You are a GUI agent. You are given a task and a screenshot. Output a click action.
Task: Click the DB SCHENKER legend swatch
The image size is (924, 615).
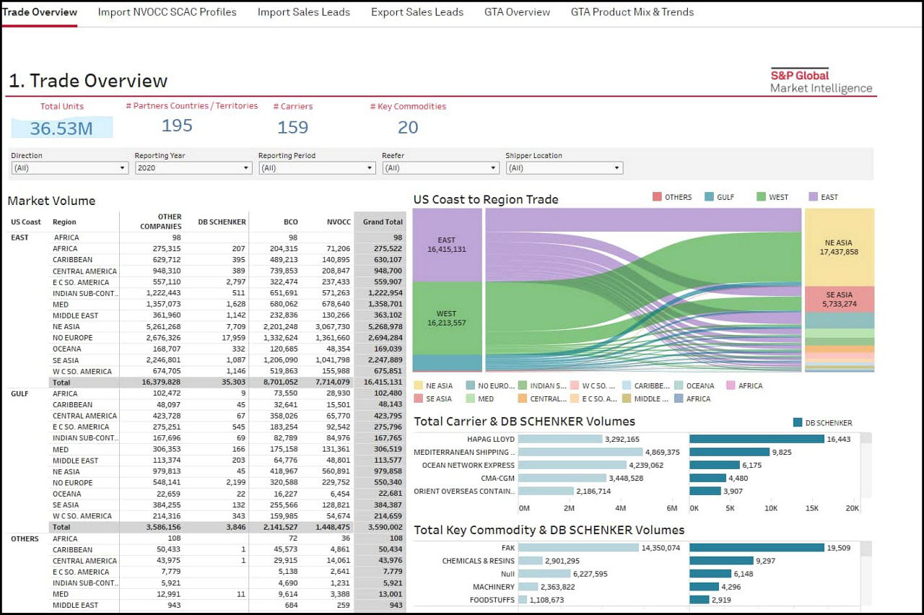point(798,423)
